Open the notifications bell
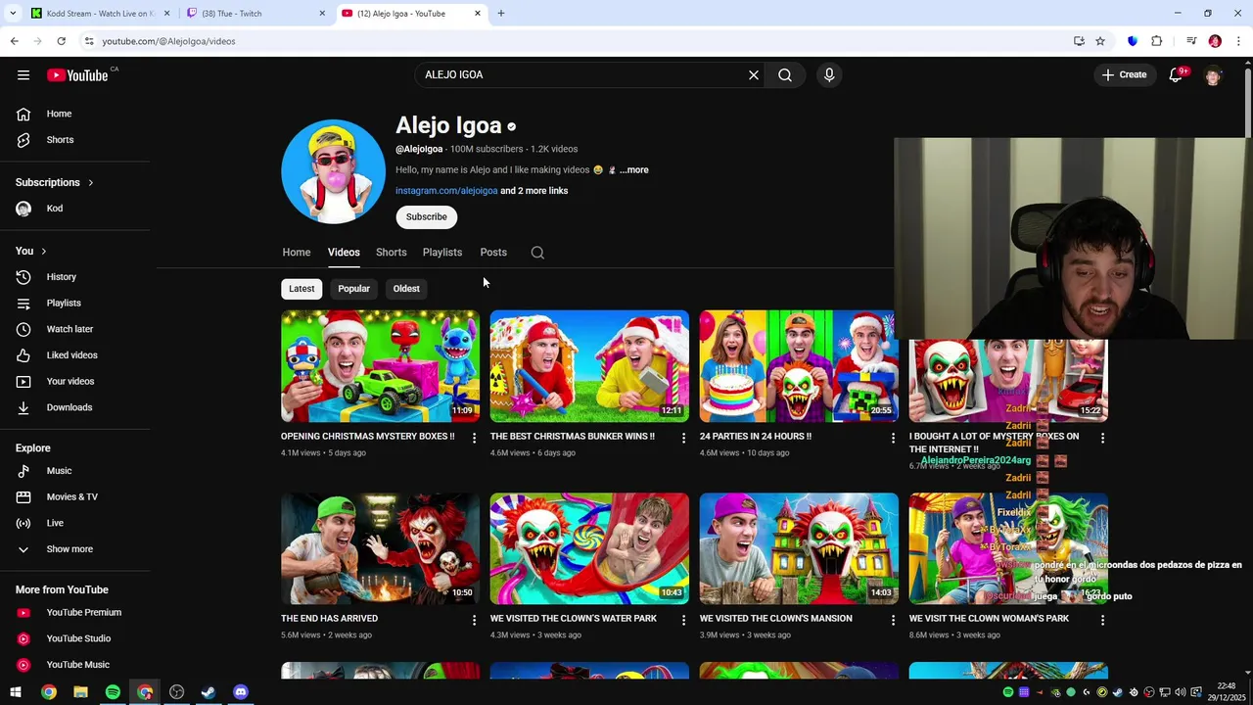The image size is (1253, 705). point(1177,74)
